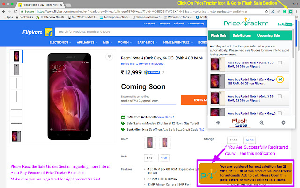Click Auto buy Redmi Note 4 Gold 4 GB text
Image resolution: width=300 pixels, height=188 pixels.
point(251,64)
